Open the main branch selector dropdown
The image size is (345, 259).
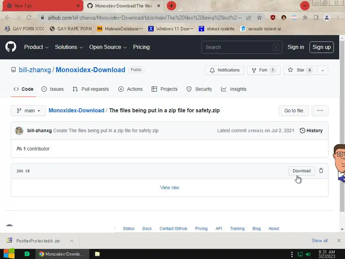[x=28, y=111]
